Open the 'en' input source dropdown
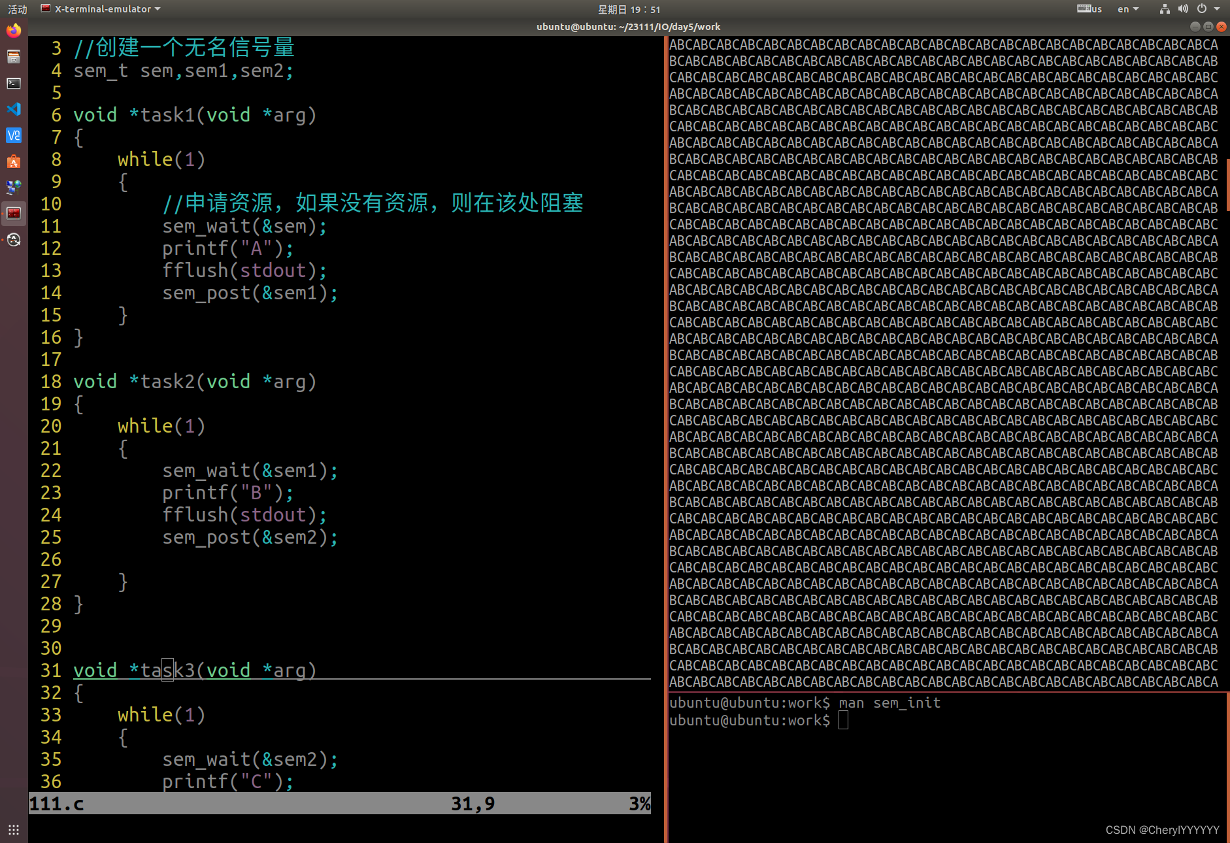Viewport: 1230px width, 843px height. click(1128, 9)
